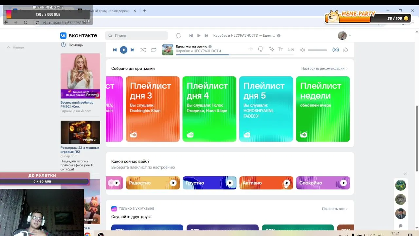This screenshot has height=236, width=419.
Task: Click the gaming PC ad image
Action: pos(80,132)
